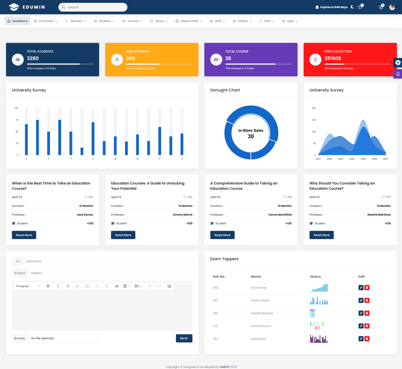Screen dimensions: 402x369
Task: Click the Total Students progress bar
Action: pos(60,64)
